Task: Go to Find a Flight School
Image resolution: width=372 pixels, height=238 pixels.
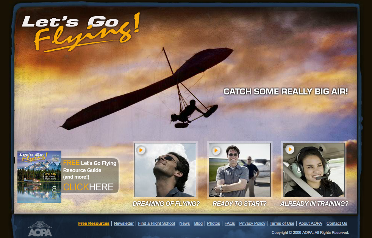Action: coord(156,223)
